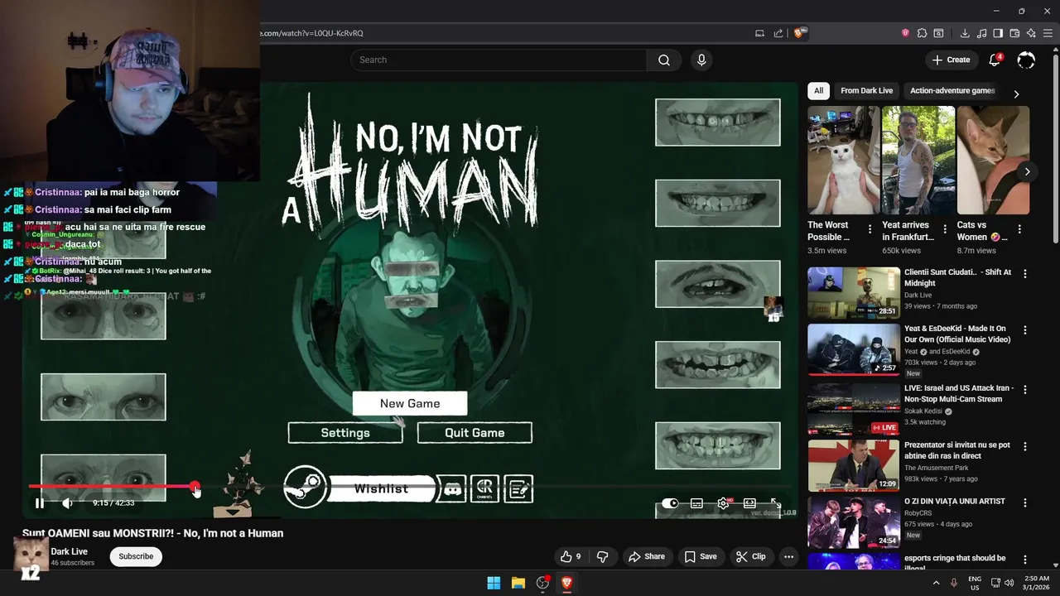Enter fullscreen mode
1060x596 pixels.
[776, 503]
